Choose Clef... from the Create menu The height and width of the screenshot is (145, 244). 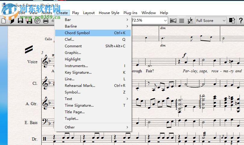(x=93, y=40)
